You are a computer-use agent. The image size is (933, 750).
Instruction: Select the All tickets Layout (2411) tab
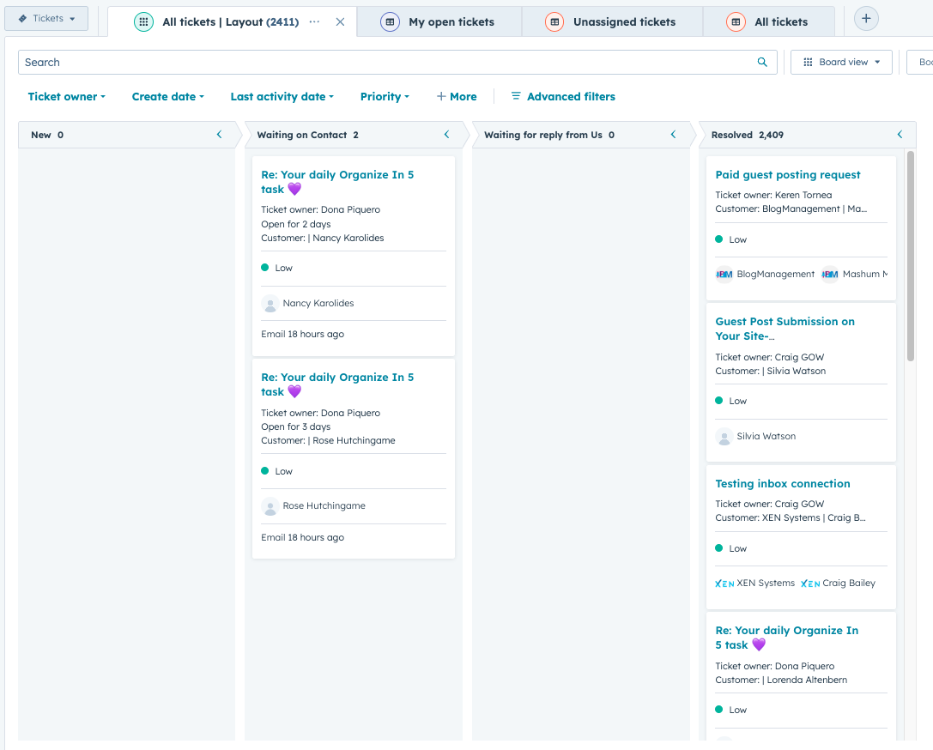[230, 22]
